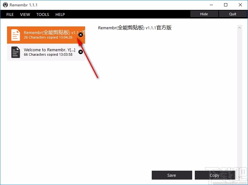
Task: Maximize the Remembr window
Action: click(226, 5)
